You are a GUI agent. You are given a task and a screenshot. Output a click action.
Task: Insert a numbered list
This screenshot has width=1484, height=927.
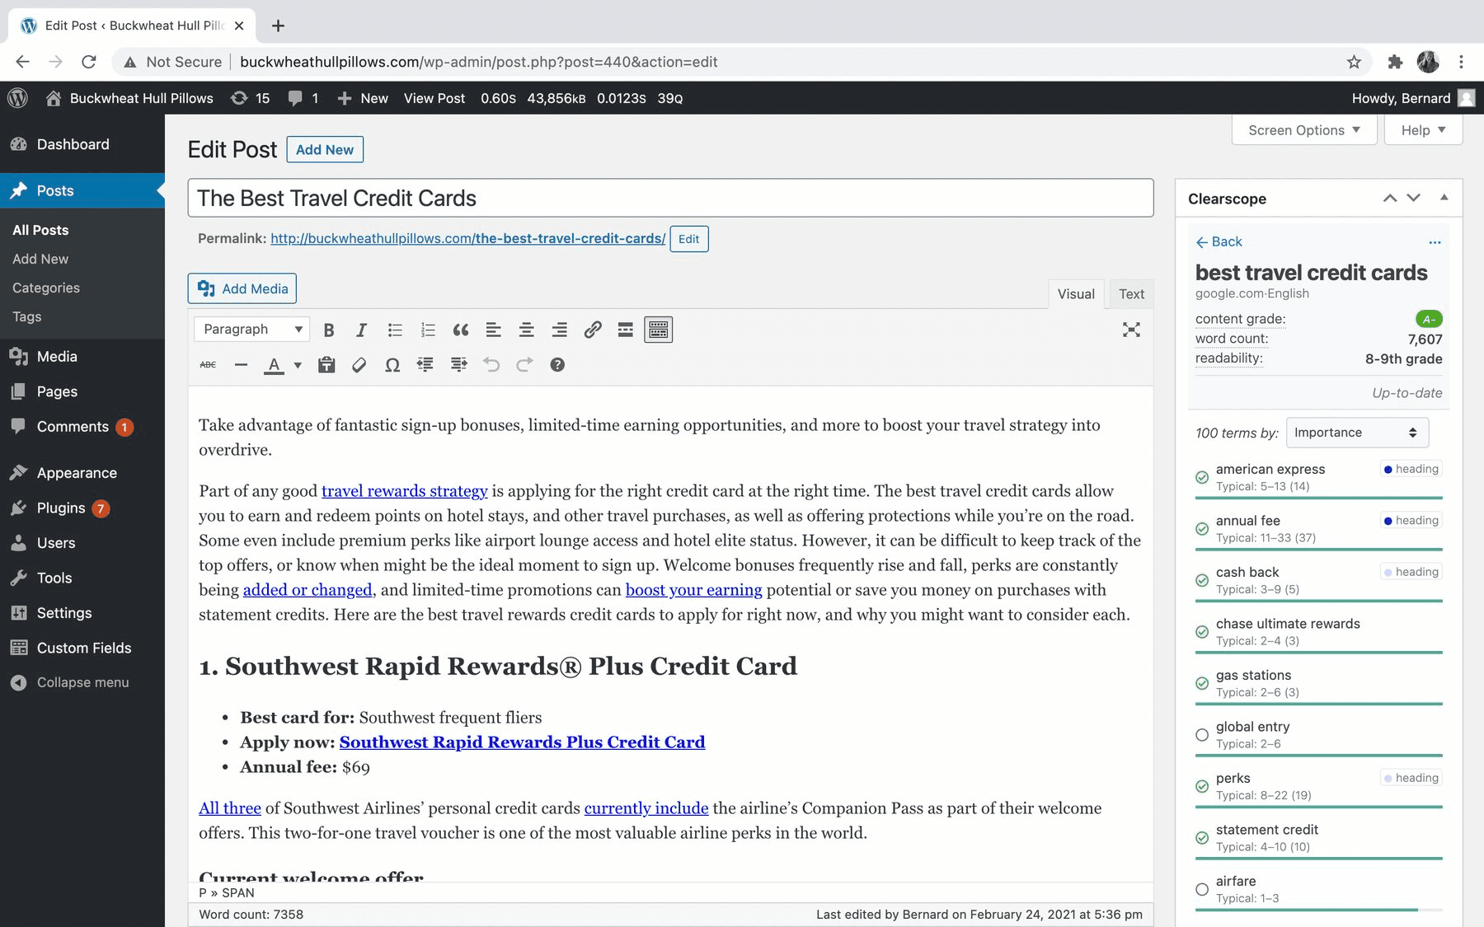point(428,330)
